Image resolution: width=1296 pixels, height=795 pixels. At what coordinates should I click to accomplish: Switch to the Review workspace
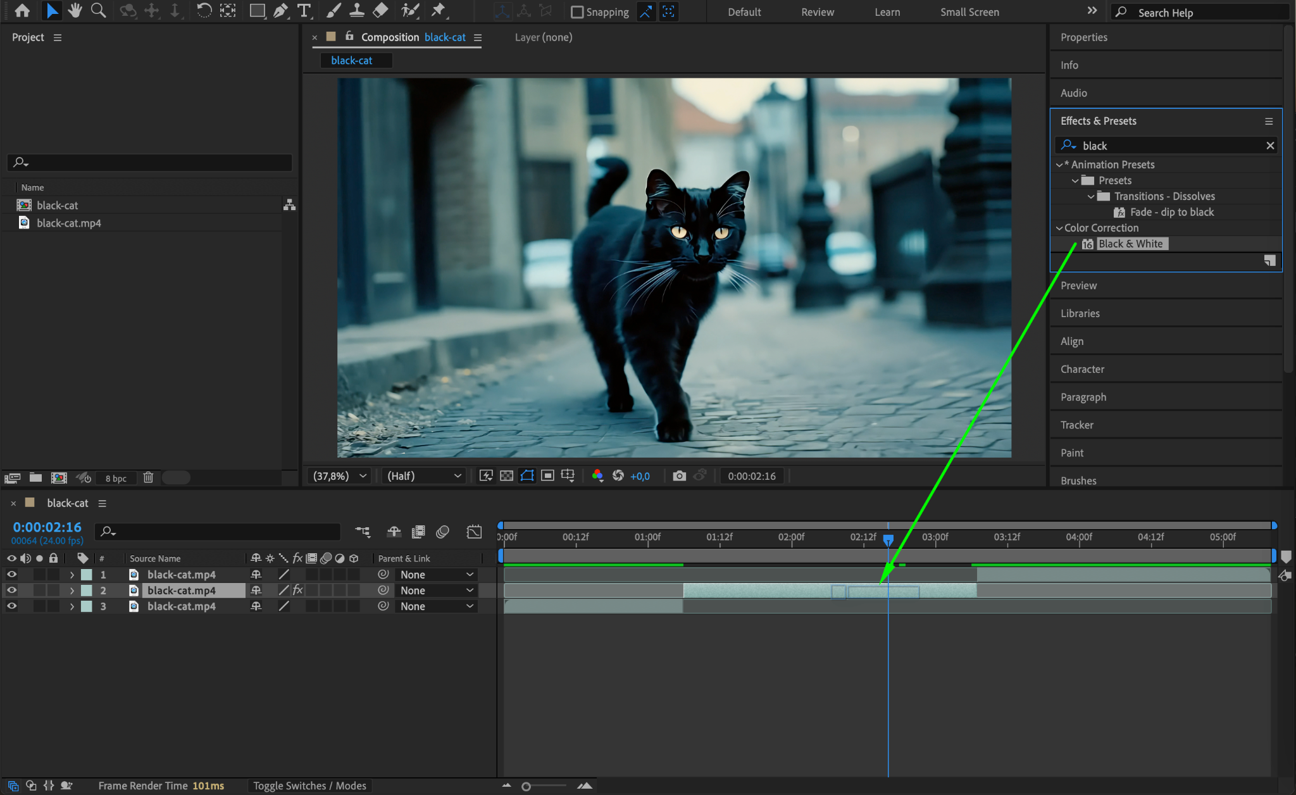(817, 12)
